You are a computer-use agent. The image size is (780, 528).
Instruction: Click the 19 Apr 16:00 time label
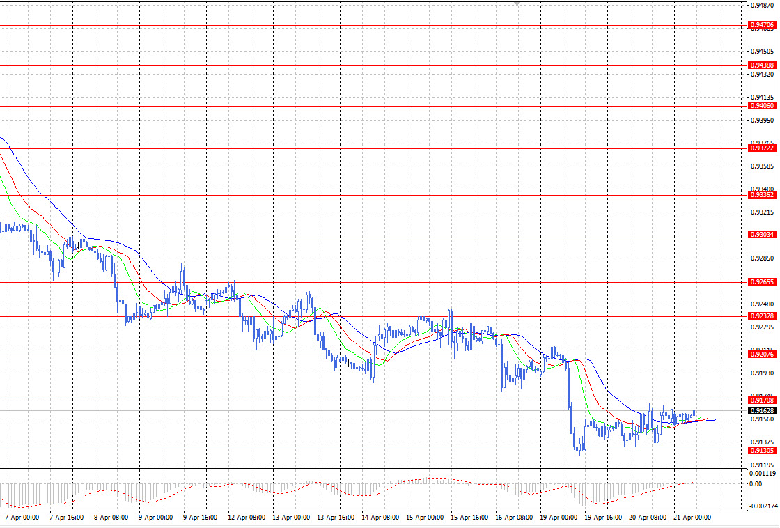(603, 518)
